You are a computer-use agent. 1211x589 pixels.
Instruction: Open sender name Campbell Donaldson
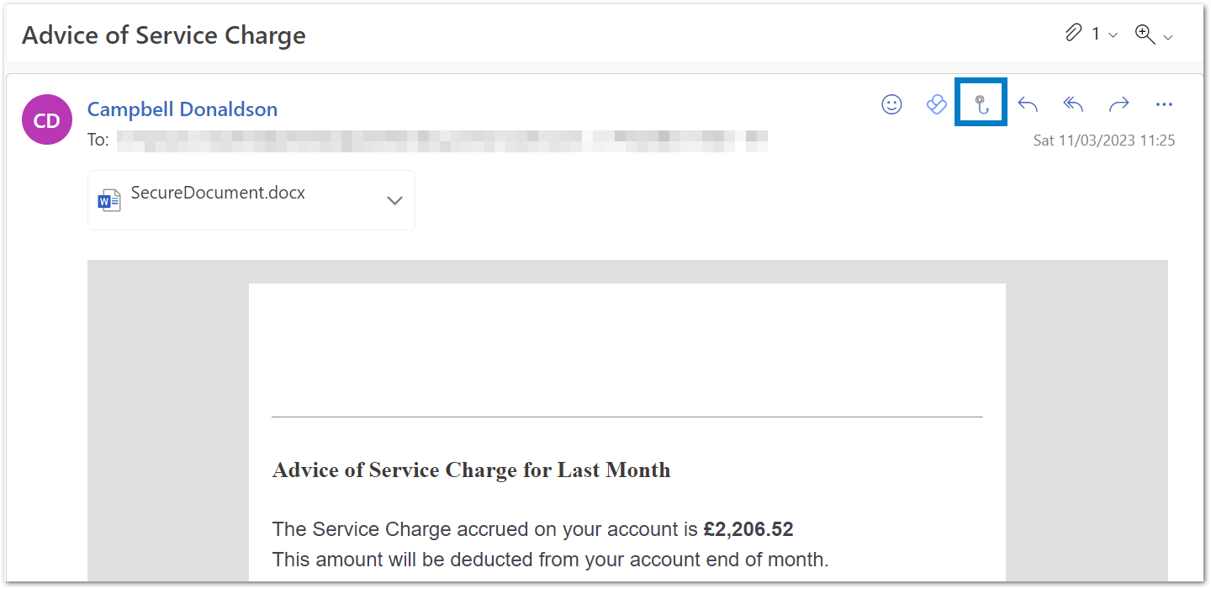pos(182,109)
